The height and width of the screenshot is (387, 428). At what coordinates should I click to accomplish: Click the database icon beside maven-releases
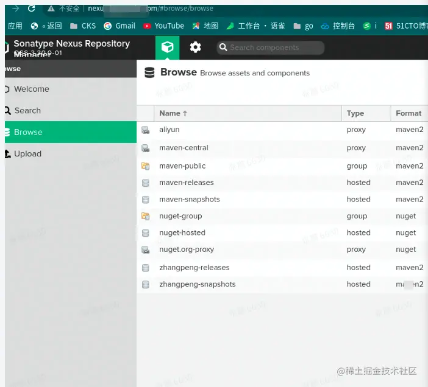point(146,183)
